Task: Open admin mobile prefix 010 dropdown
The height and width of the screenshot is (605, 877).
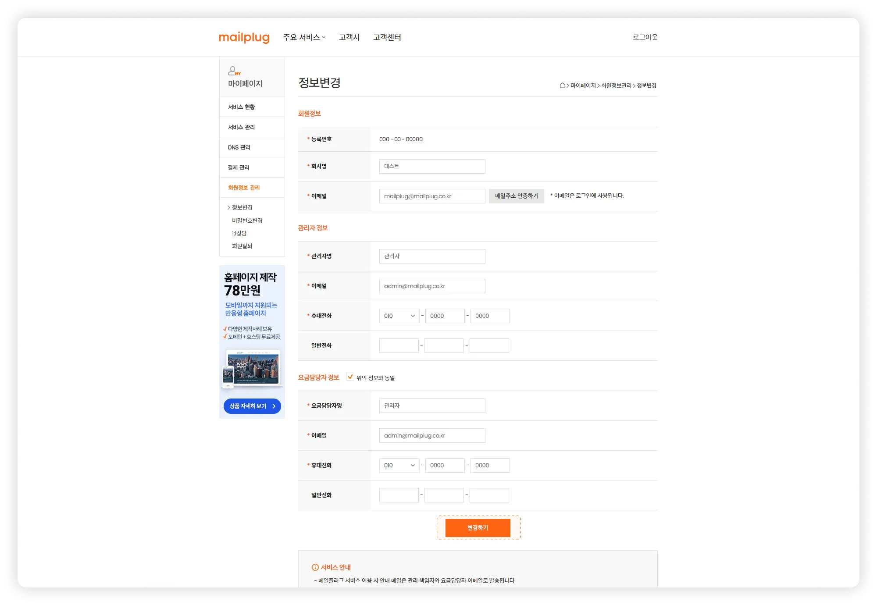Action: (399, 316)
